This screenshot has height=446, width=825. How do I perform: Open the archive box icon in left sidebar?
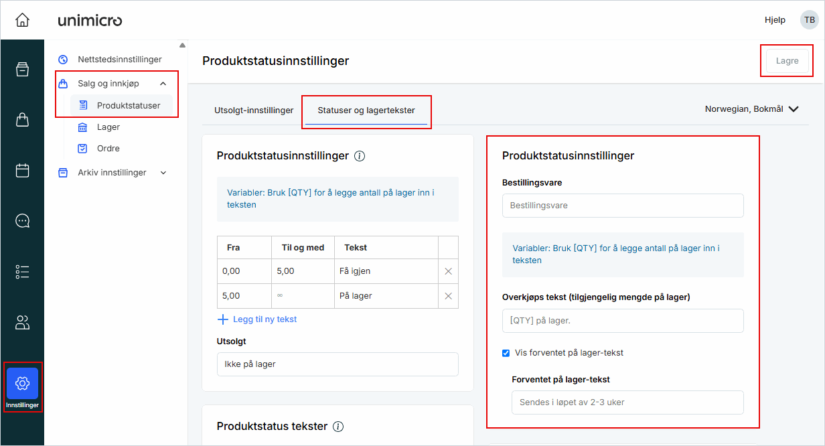(22, 69)
